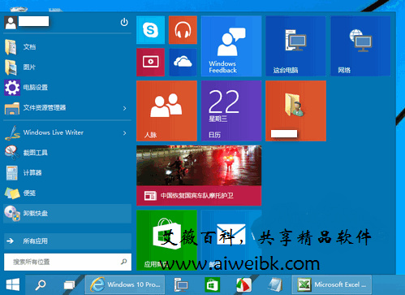This screenshot has height=295, width=405.
Task: Open red-green app icon on taskbar
Action: click(x=244, y=284)
